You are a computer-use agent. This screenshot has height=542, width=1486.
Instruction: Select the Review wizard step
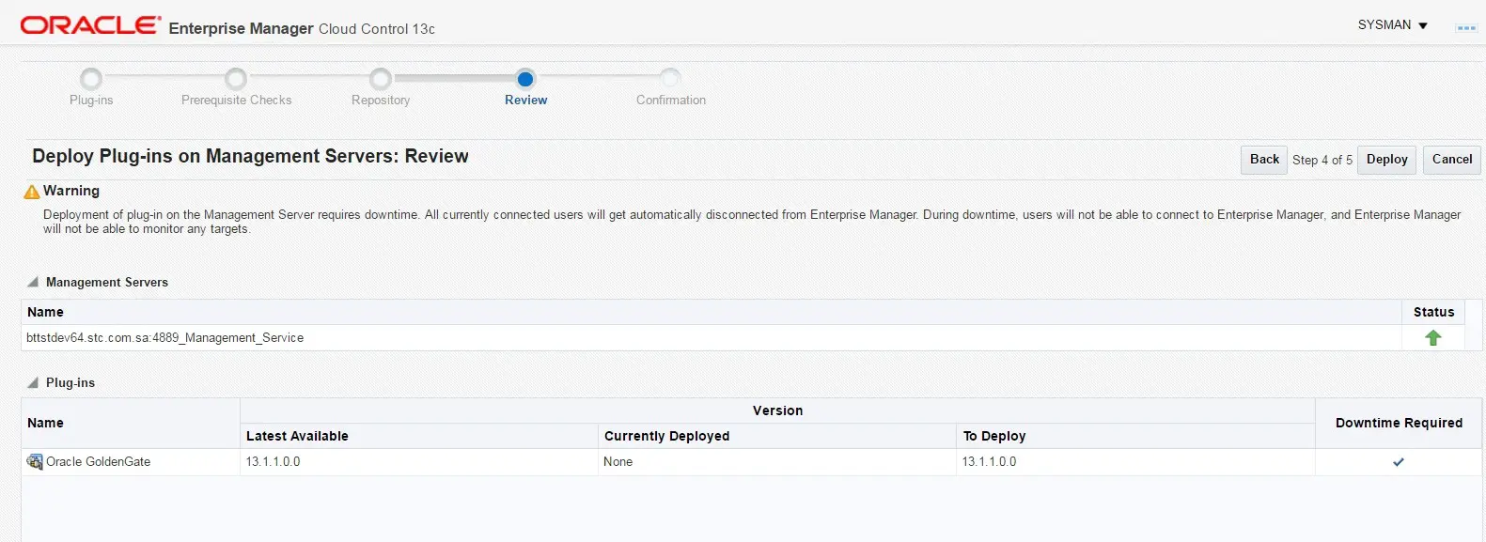pos(525,101)
